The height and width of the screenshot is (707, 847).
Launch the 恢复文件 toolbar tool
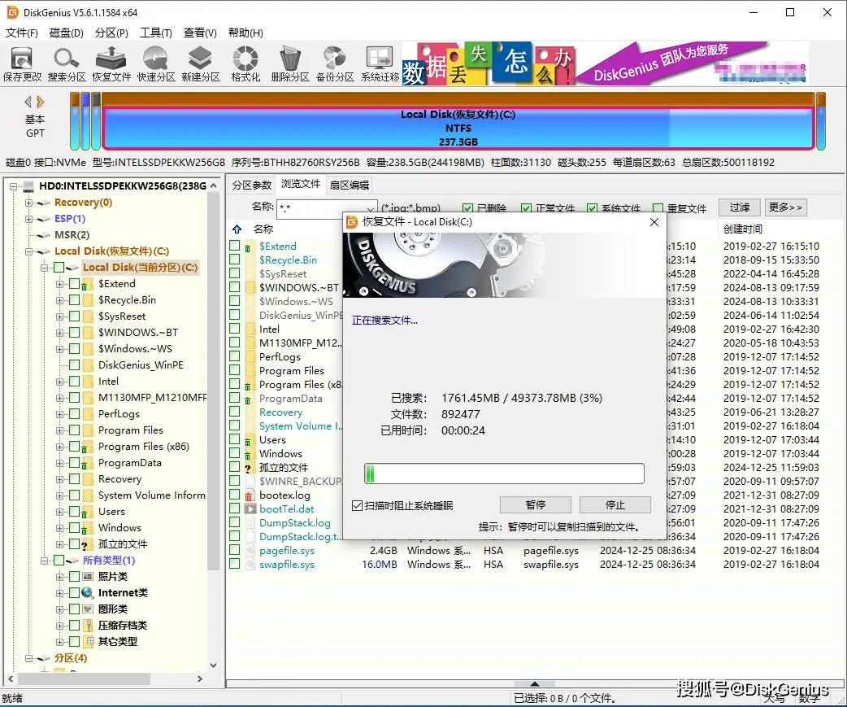(111, 64)
